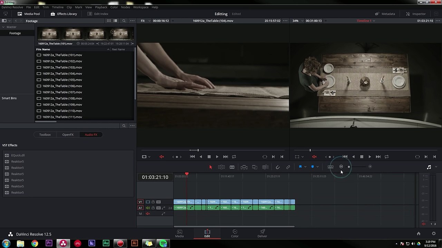This screenshot has width=442, height=248.
Task: Open the audio mixer music note icon
Action: [x=429, y=167]
